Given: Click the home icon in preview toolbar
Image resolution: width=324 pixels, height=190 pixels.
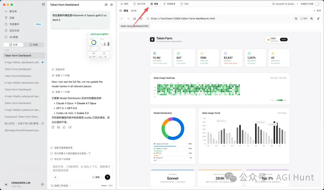Looking at the screenshot, I should click(134, 19).
